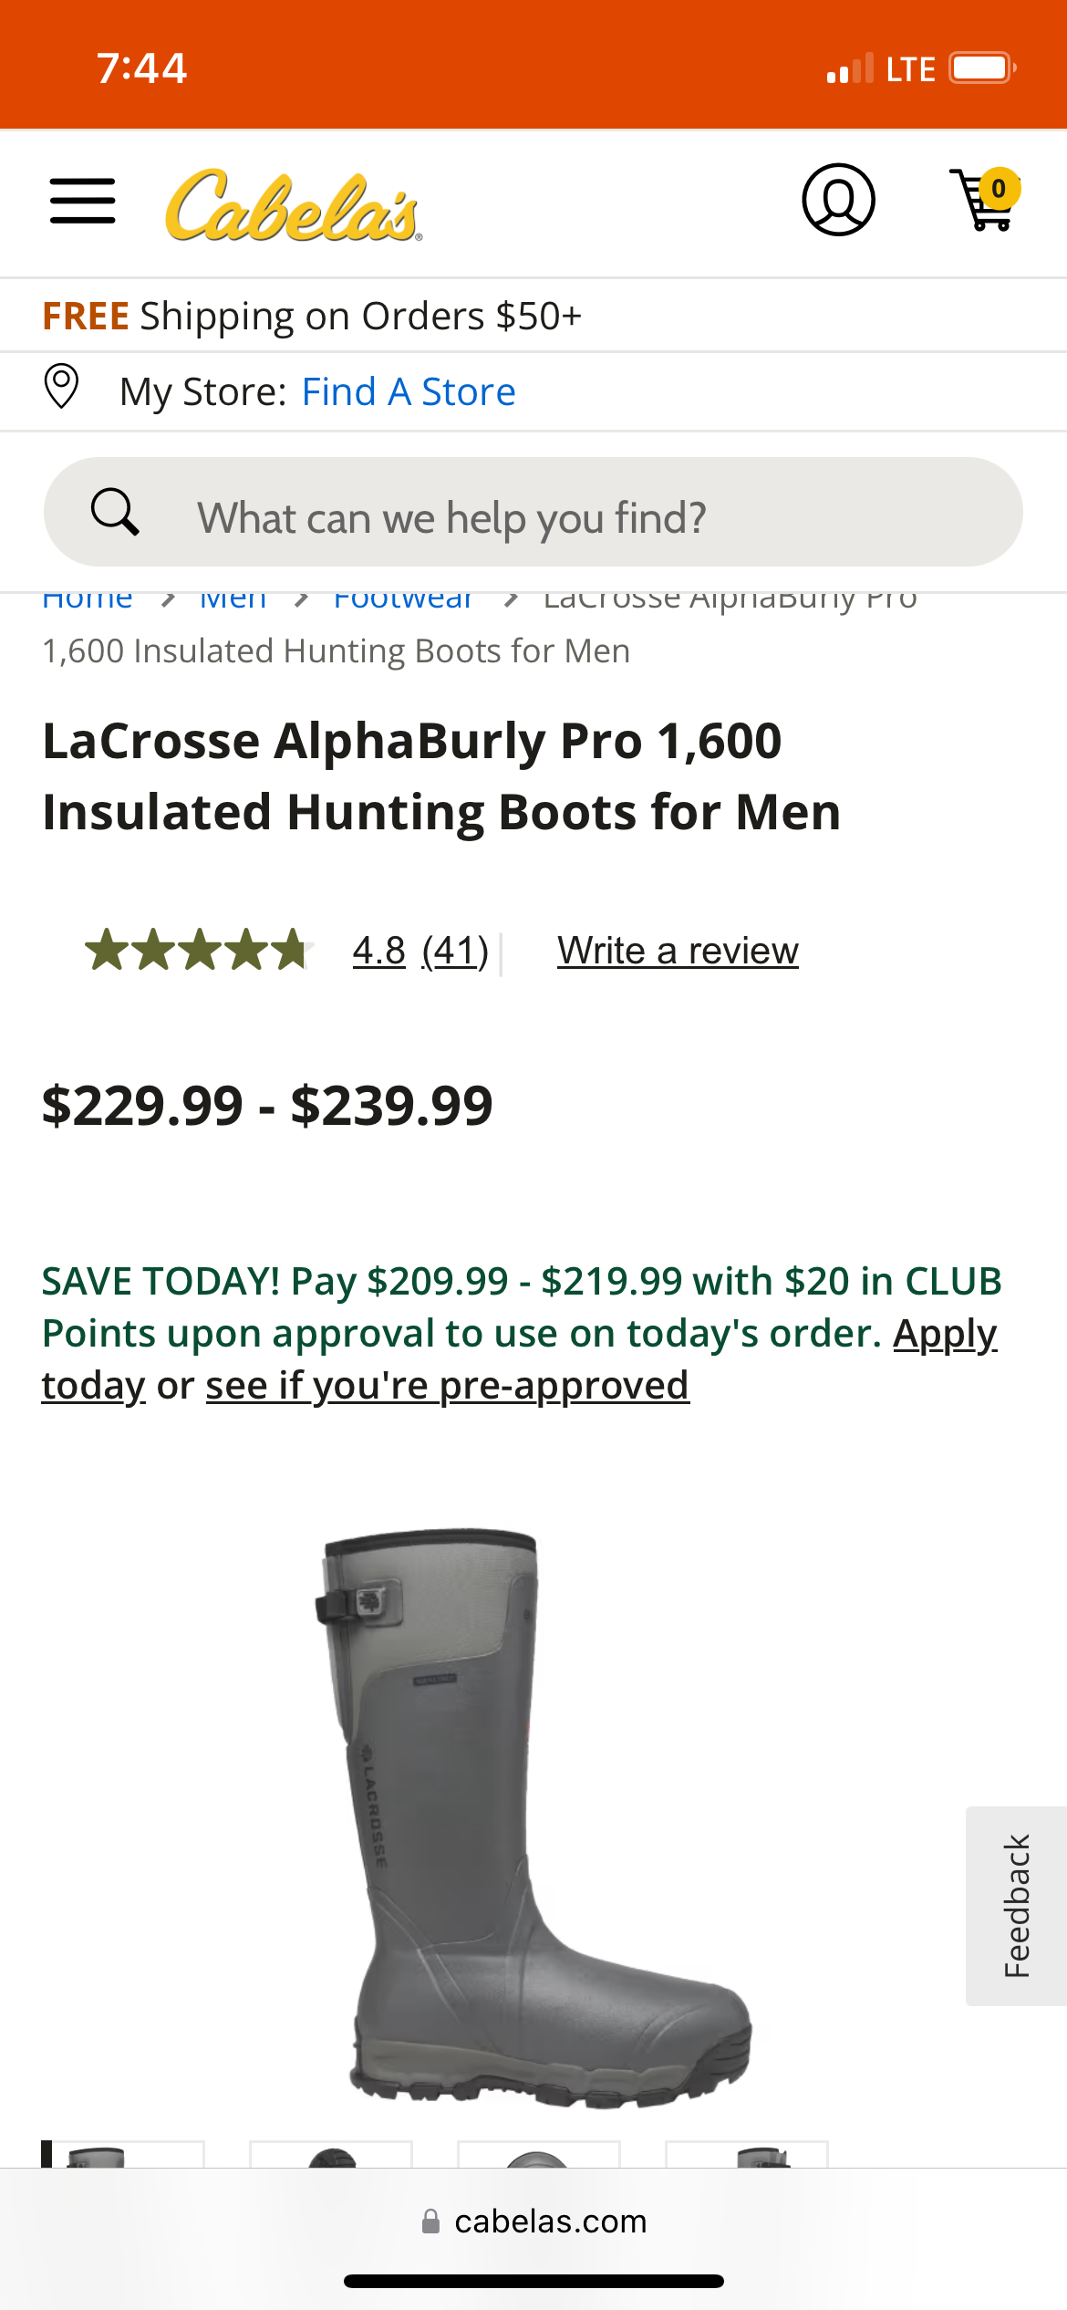Click Write a review
Screen dimensions: 1067x2310
click(x=678, y=951)
